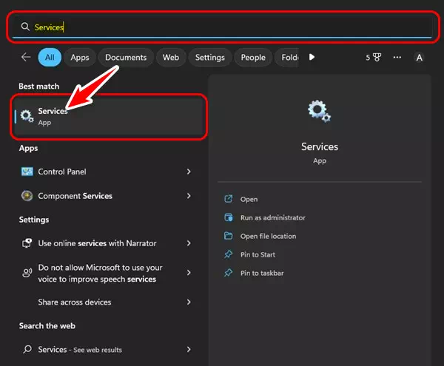
Task: Open Component Services result
Action: (x=106, y=196)
